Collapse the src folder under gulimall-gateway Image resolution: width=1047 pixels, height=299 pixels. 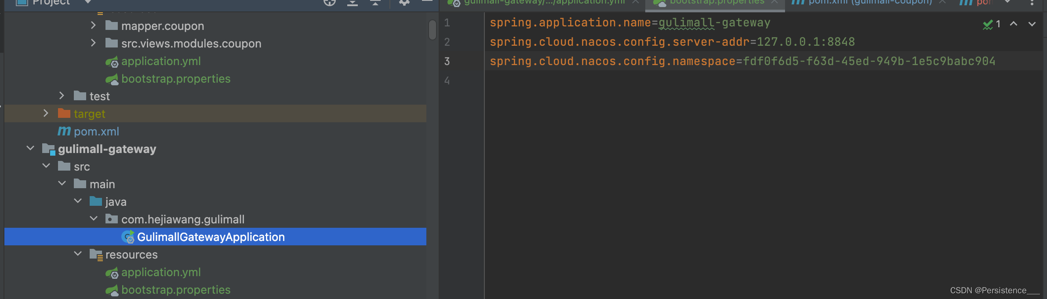pos(46,166)
